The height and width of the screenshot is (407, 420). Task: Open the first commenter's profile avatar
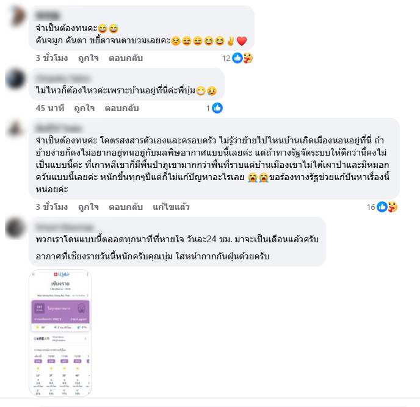(x=15, y=16)
